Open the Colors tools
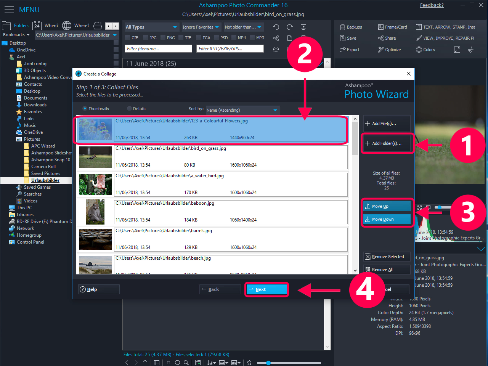The image size is (488, 366). pyautogui.click(x=425, y=50)
